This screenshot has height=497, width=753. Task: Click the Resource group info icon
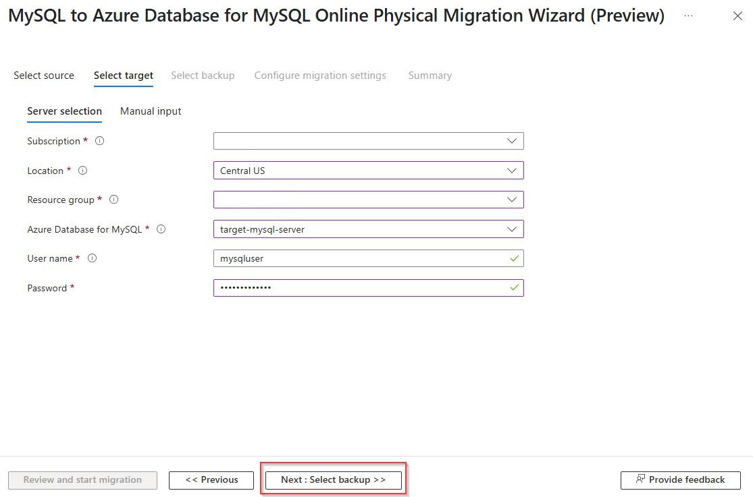(x=114, y=200)
